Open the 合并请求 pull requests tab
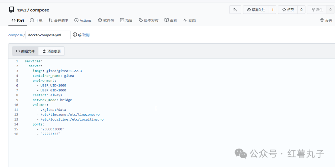Image resolution: width=335 pixels, height=167 pixels. [x=58, y=20]
